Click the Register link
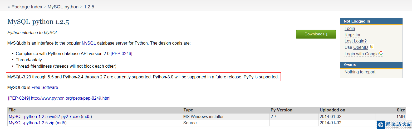The height and width of the screenshot is (129, 412). pyautogui.click(x=352, y=35)
